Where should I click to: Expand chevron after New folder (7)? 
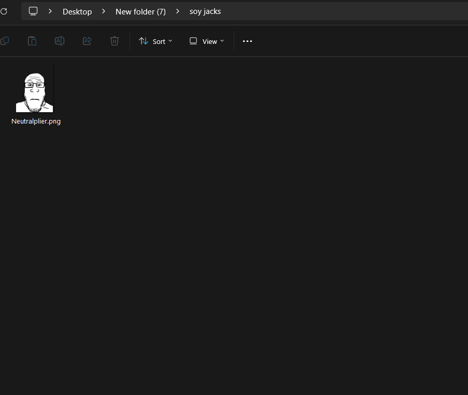tap(178, 11)
